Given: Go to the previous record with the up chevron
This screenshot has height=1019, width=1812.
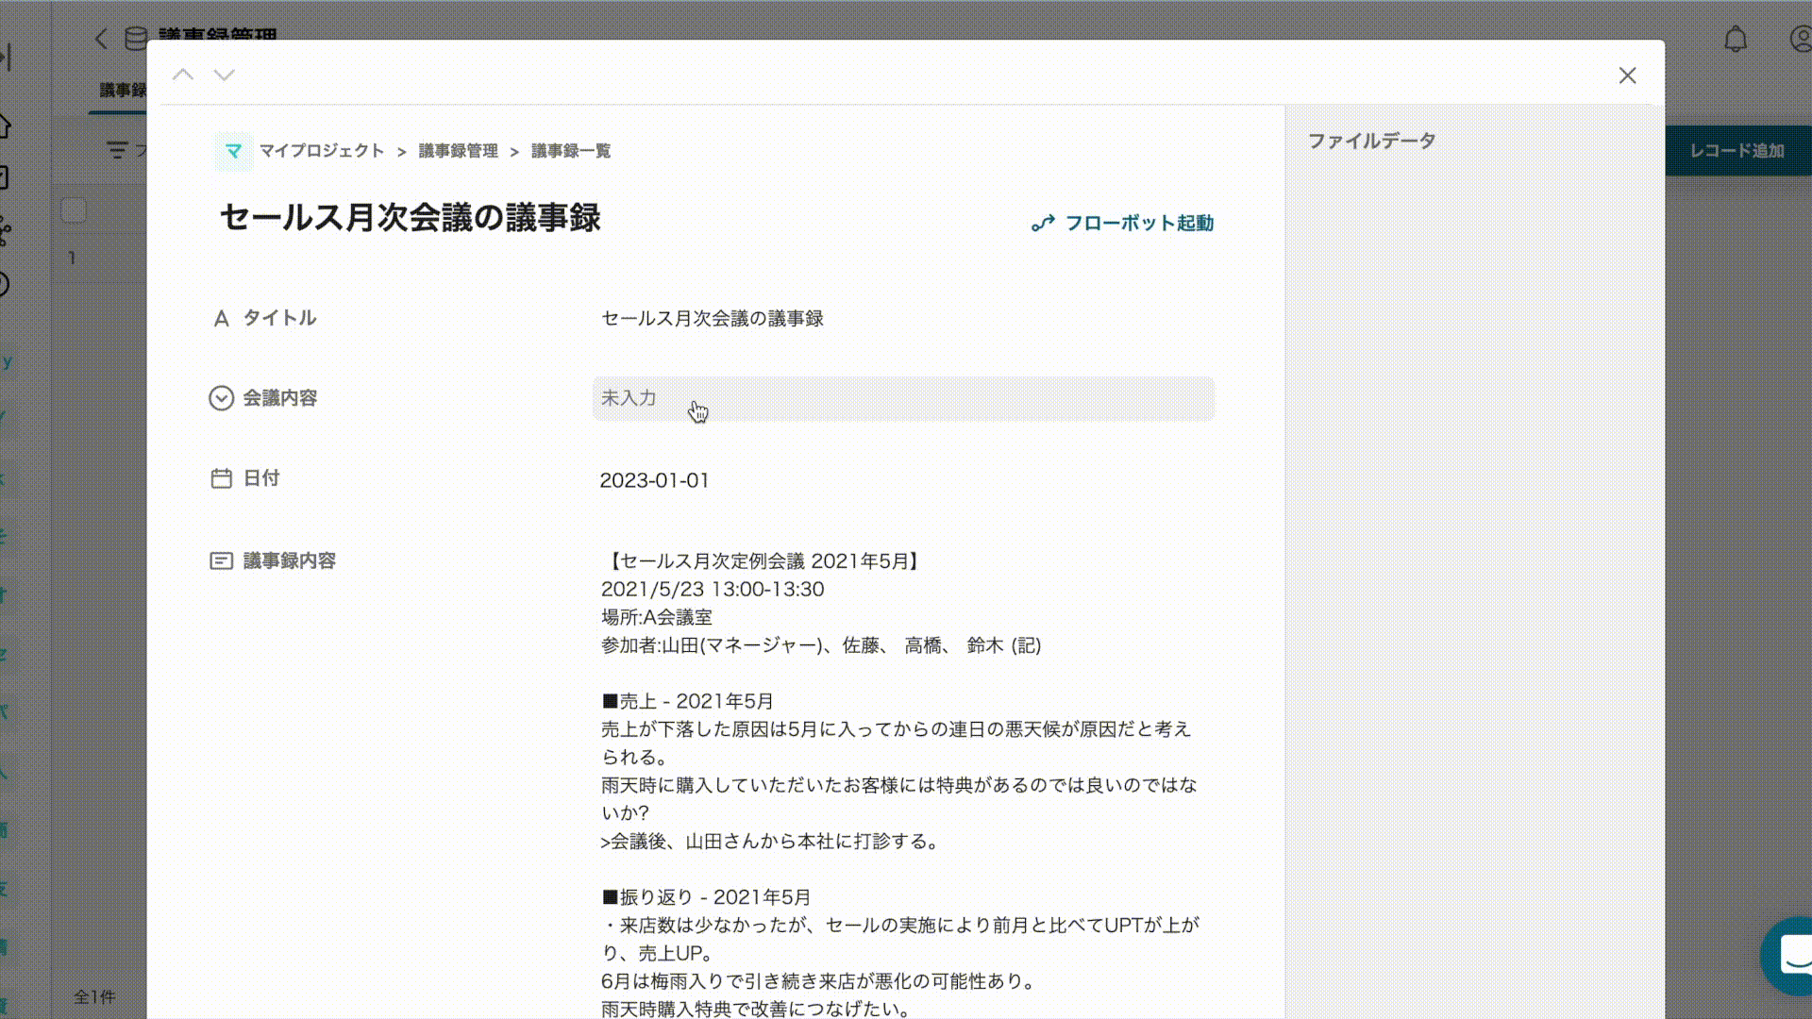Looking at the screenshot, I should 183,75.
